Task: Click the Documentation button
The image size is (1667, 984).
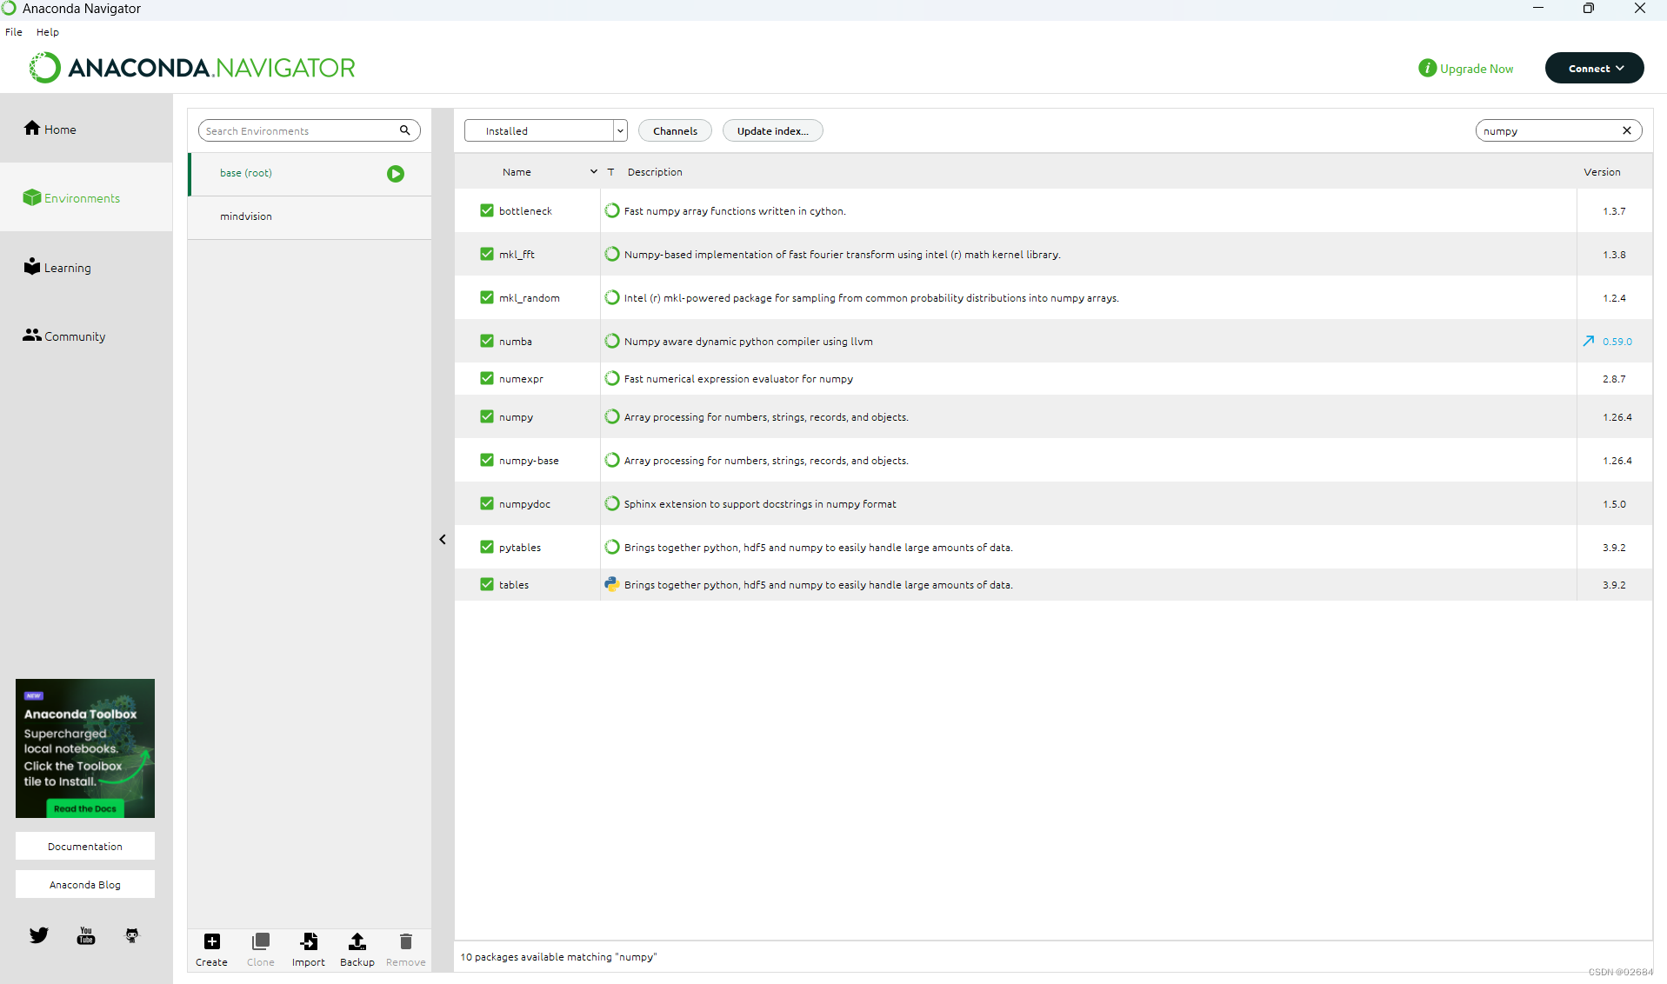Action: 85,846
